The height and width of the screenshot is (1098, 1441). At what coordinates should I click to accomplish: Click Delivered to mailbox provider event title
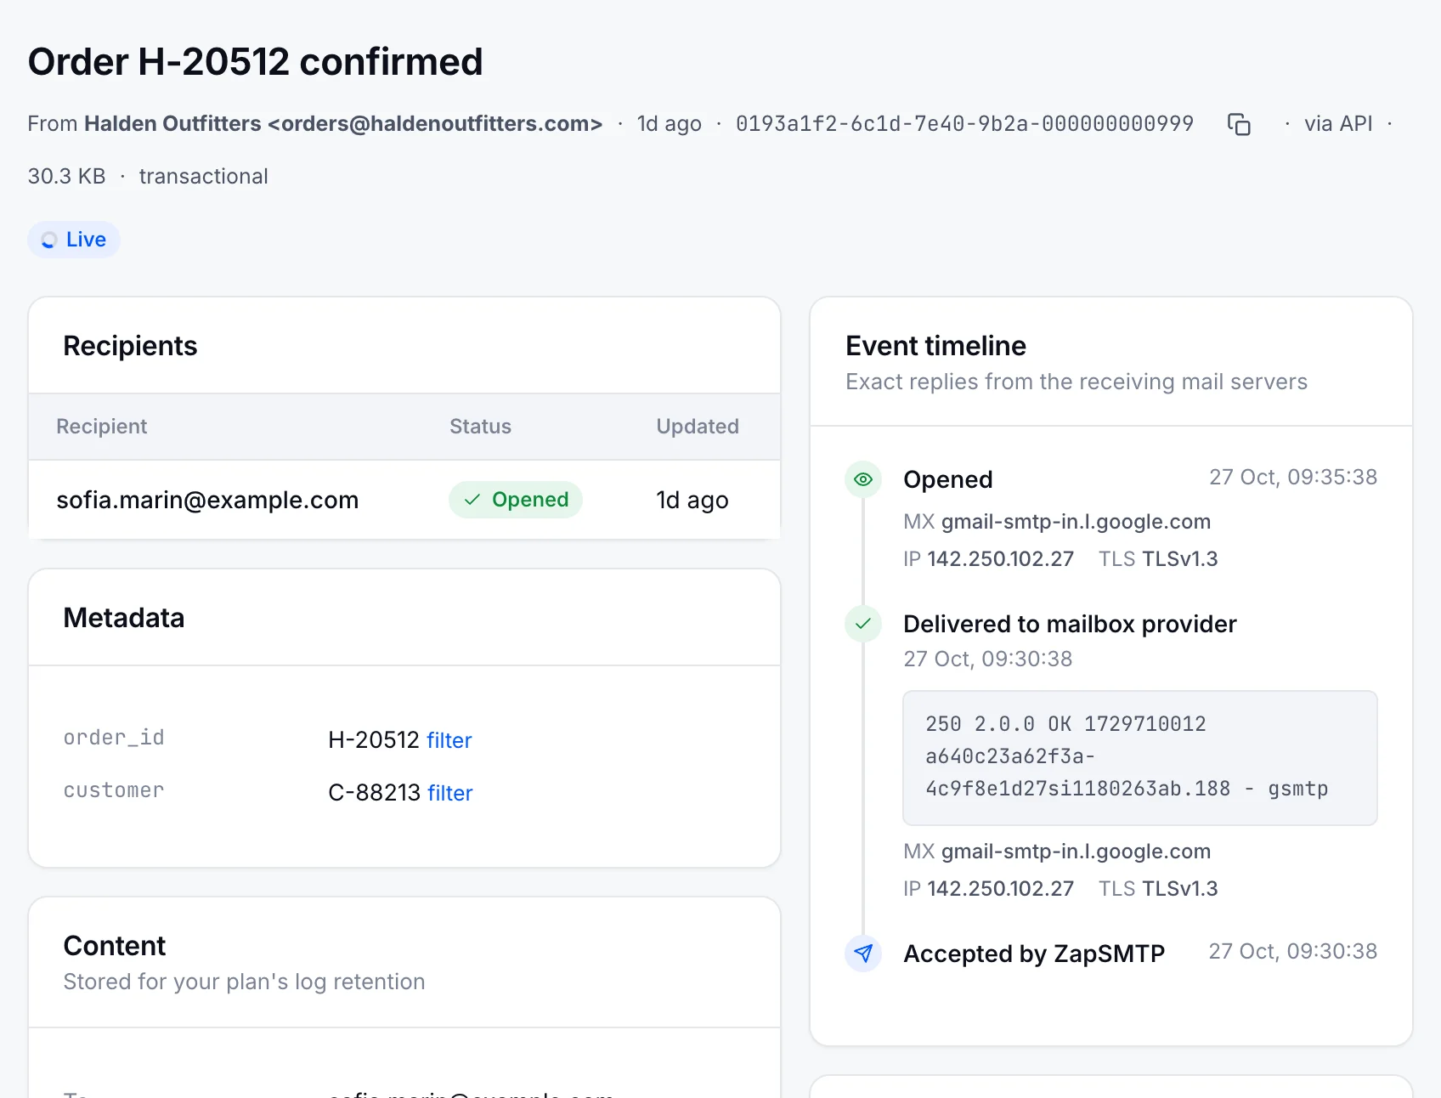(x=1070, y=624)
